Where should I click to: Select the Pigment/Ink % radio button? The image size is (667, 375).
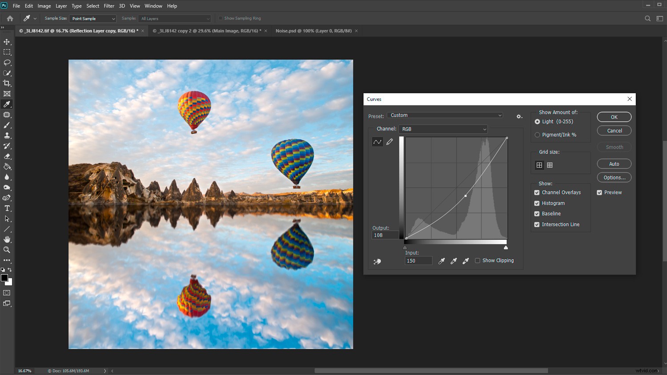[x=537, y=134]
